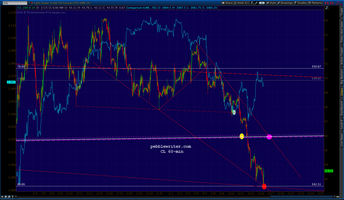This screenshot has height=200, width=344.
Task: Click the 'CL 60-min' chart annotation
Action: point(172,152)
